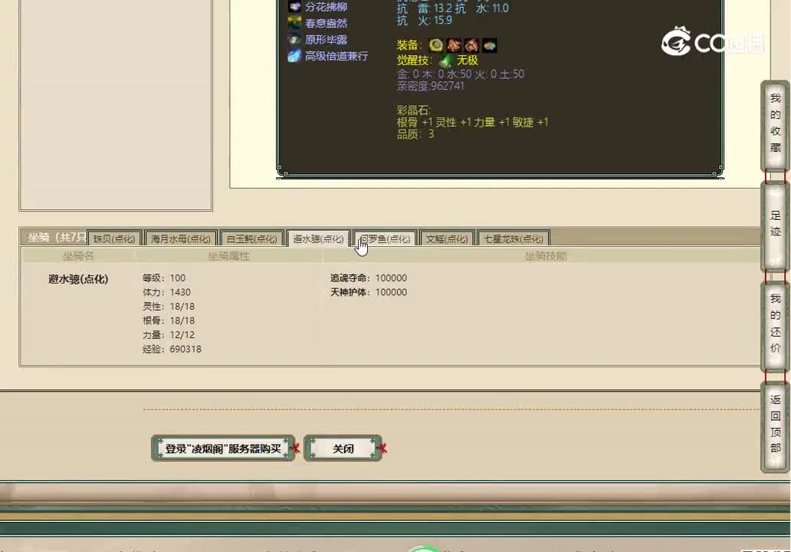
Task: Click the fourth equipment icon after 装备
Action: pos(489,45)
